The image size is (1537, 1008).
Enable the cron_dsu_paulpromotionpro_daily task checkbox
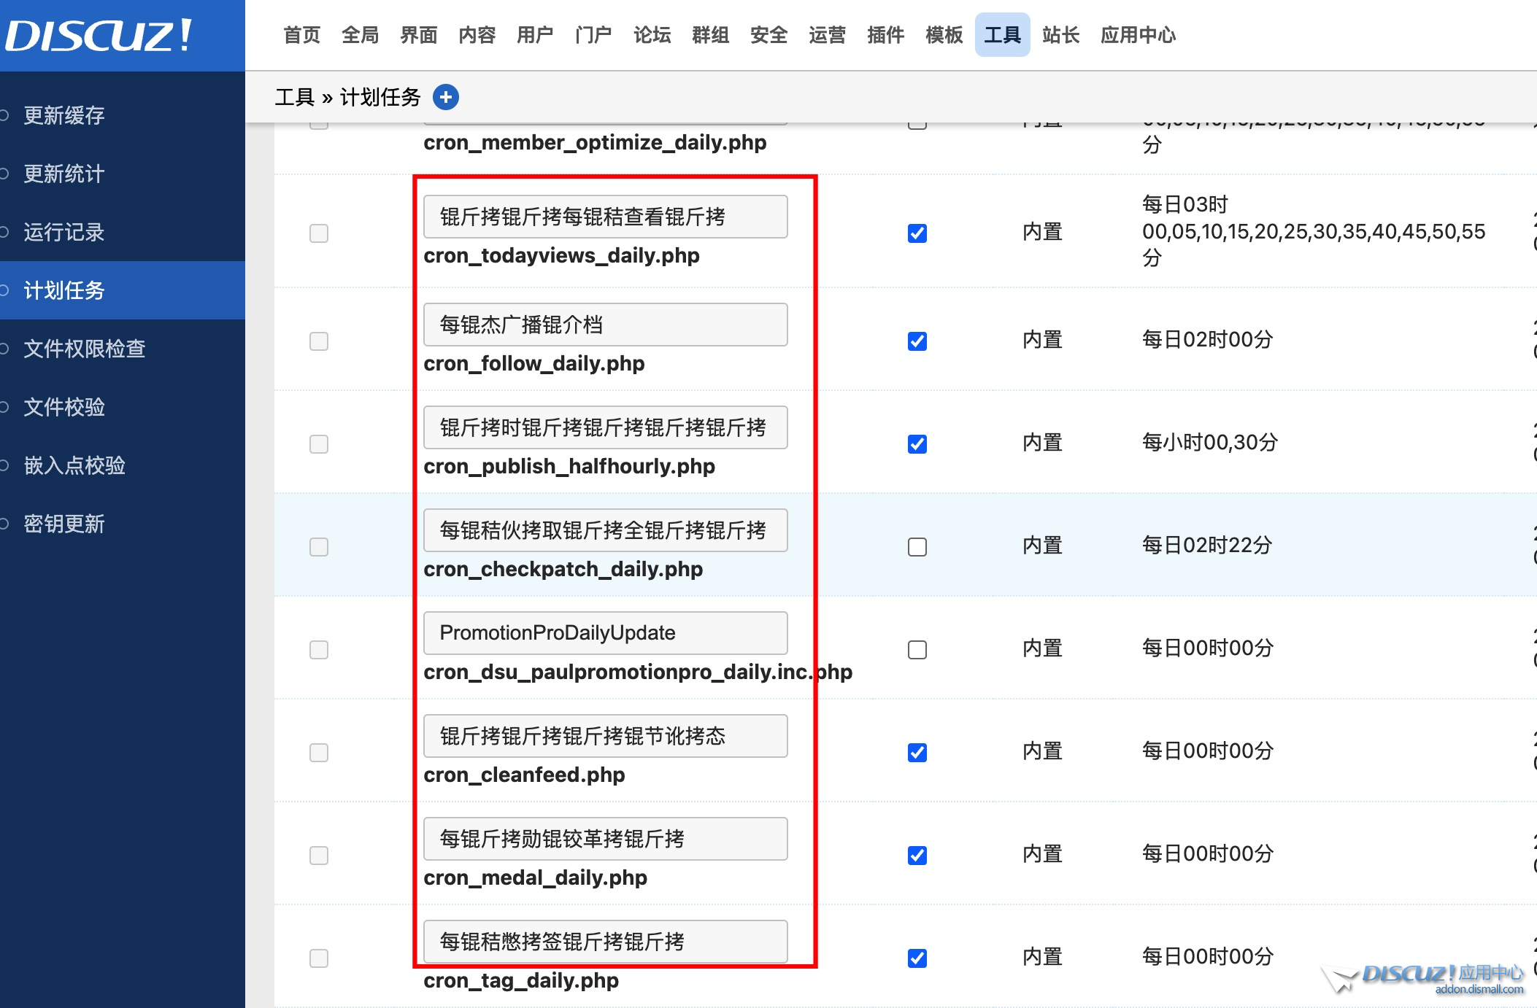(917, 650)
